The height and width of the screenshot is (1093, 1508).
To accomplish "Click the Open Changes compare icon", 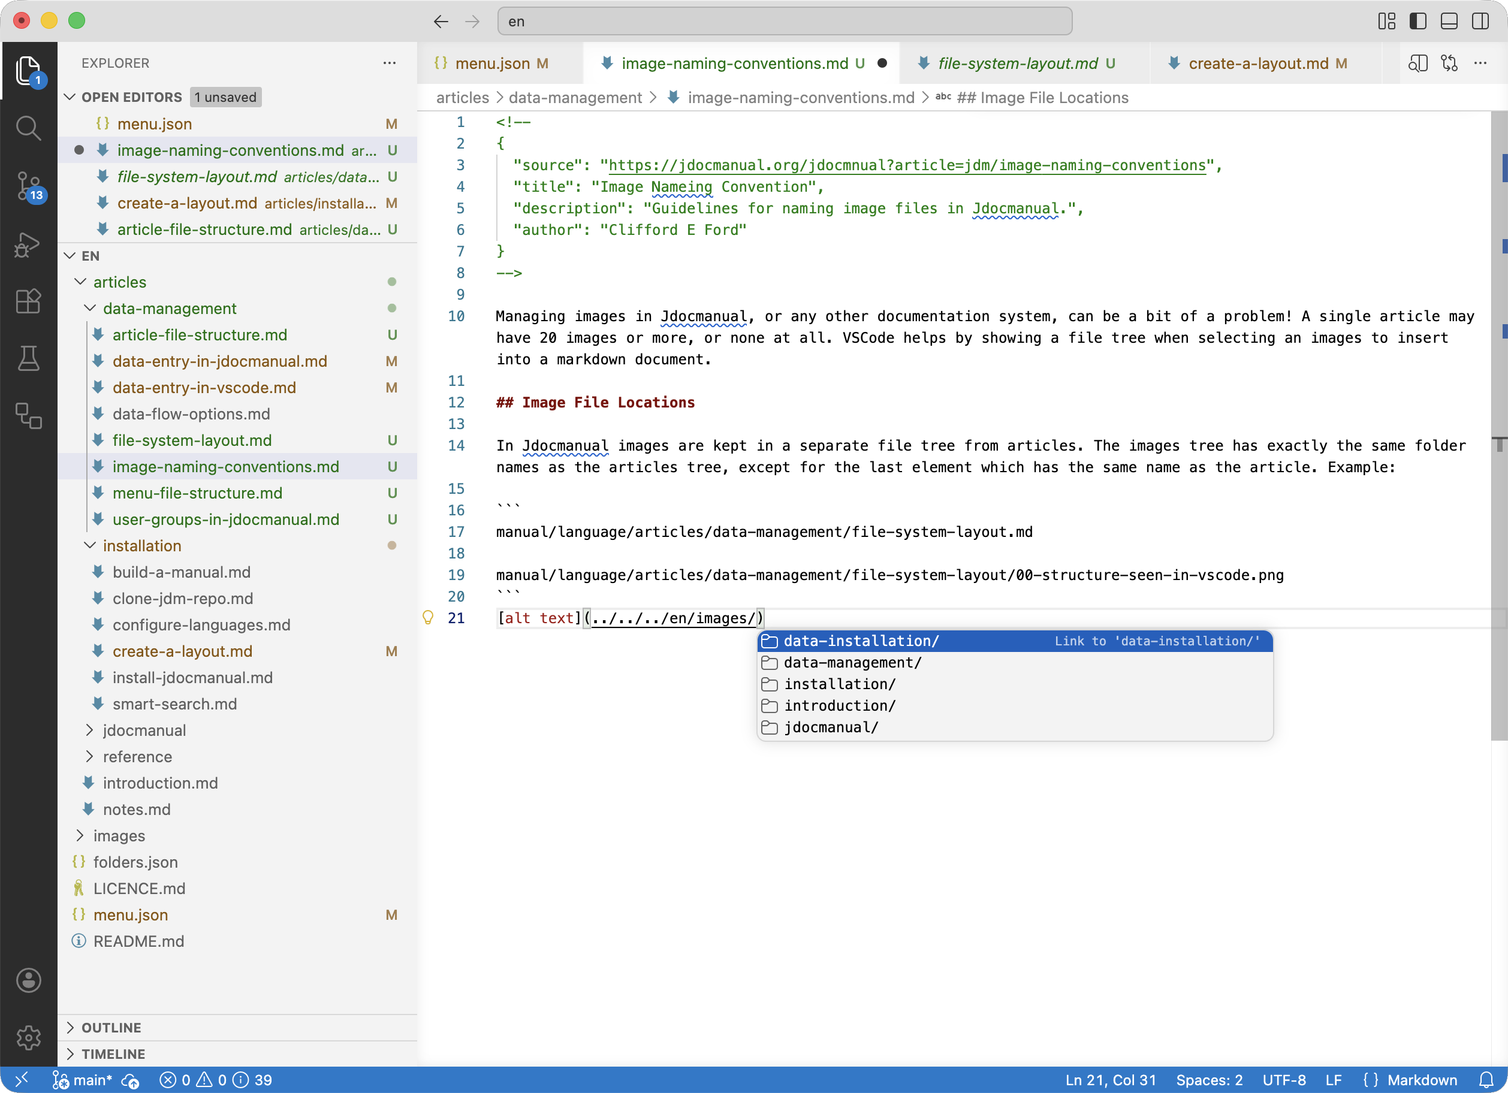I will tap(1449, 63).
